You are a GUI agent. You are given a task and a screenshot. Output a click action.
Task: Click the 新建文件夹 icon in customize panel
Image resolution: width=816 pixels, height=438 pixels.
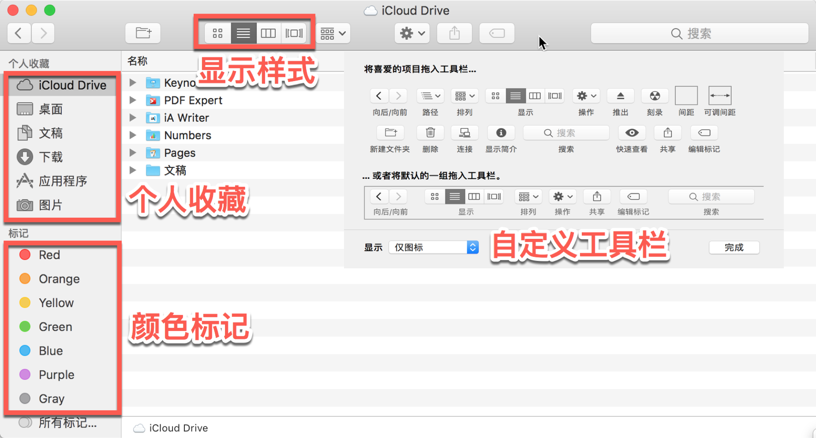[x=390, y=133]
